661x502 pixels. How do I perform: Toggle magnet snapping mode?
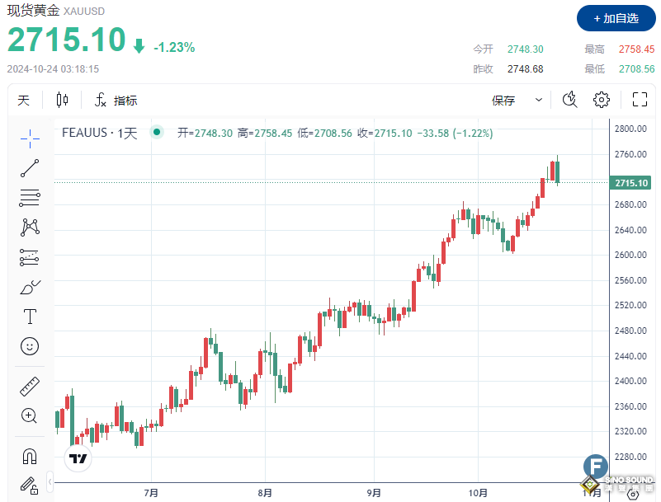point(30,455)
